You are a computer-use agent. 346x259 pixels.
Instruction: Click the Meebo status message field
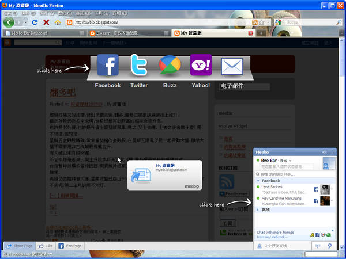pyautogui.click(x=287, y=167)
